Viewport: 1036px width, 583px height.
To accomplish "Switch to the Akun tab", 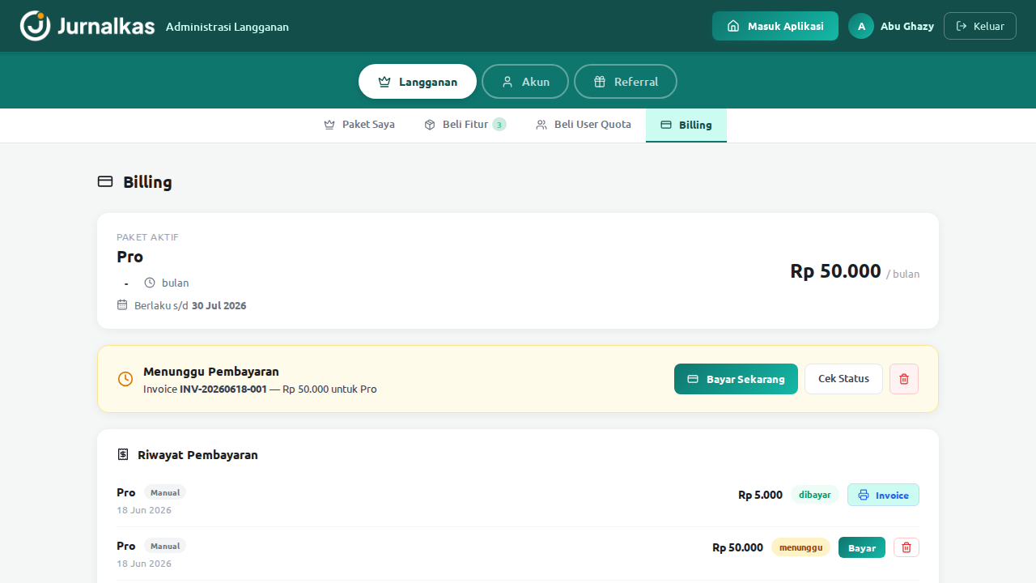I will [525, 82].
